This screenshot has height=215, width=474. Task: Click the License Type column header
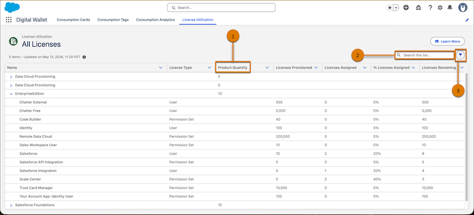181,68
